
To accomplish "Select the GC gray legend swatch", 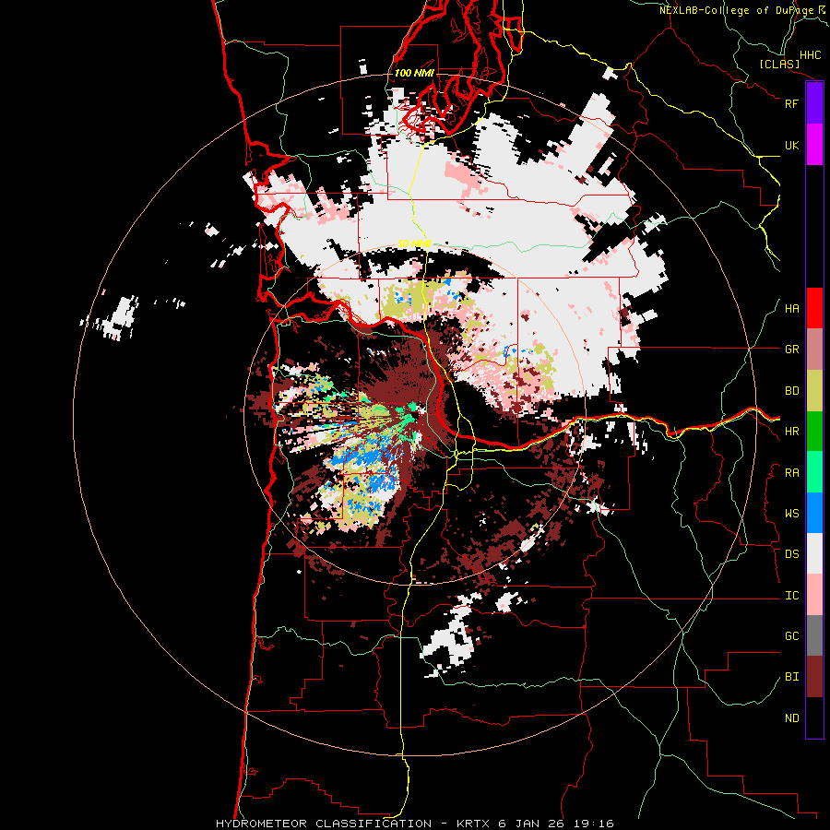I will (814, 635).
